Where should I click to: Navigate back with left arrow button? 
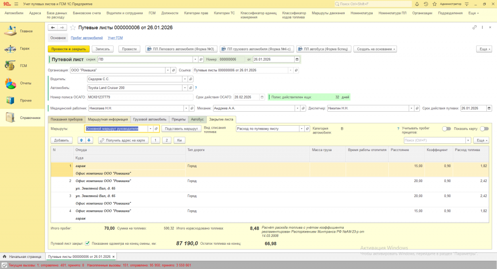click(x=53, y=28)
